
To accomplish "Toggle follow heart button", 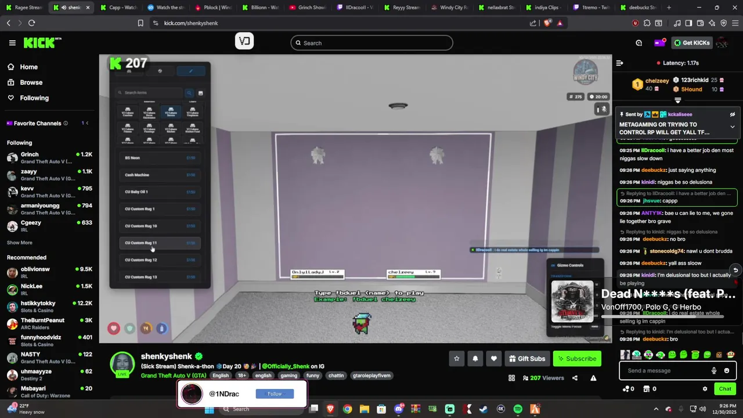I will coord(493,359).
